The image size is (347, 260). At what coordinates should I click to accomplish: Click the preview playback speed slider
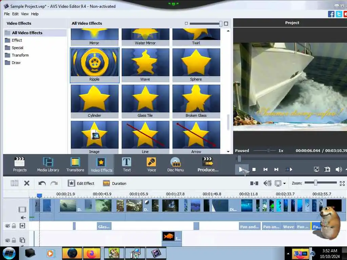coord(268,151)
